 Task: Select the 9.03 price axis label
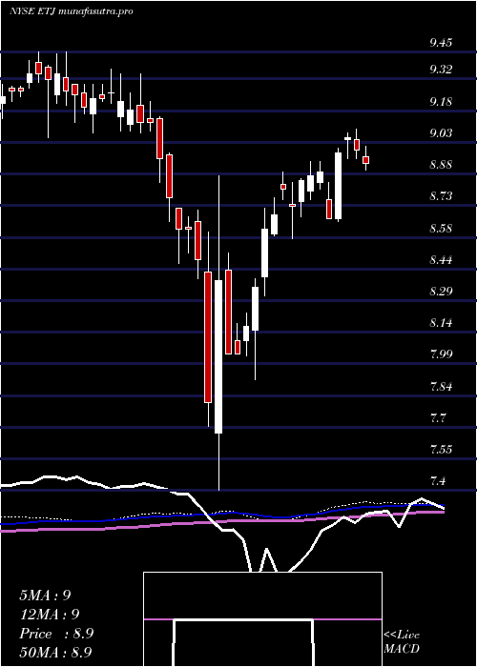pyautogui.click(x=441, y=133)
